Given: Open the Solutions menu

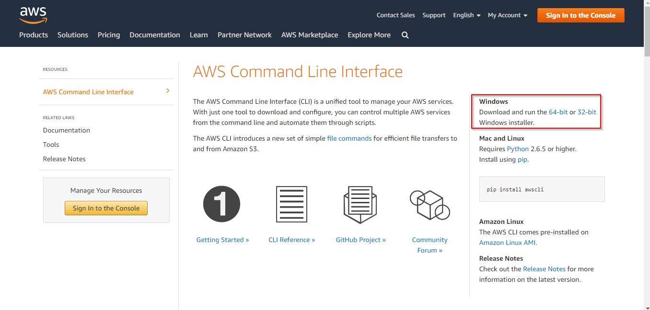Looking at the screenshot, I should (x=73, y=35).
